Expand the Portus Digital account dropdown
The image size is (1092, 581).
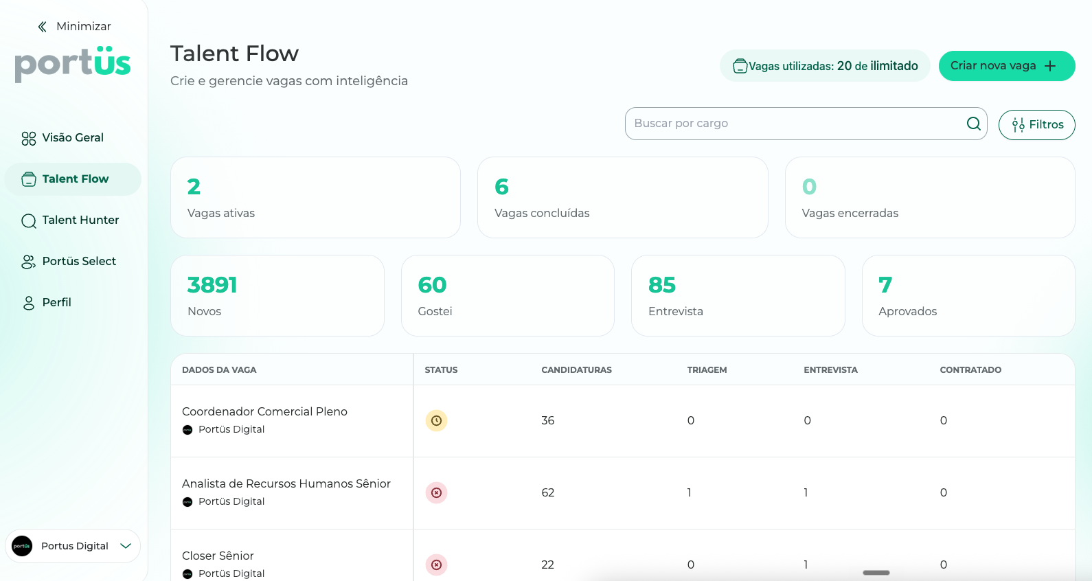point(126,546)
